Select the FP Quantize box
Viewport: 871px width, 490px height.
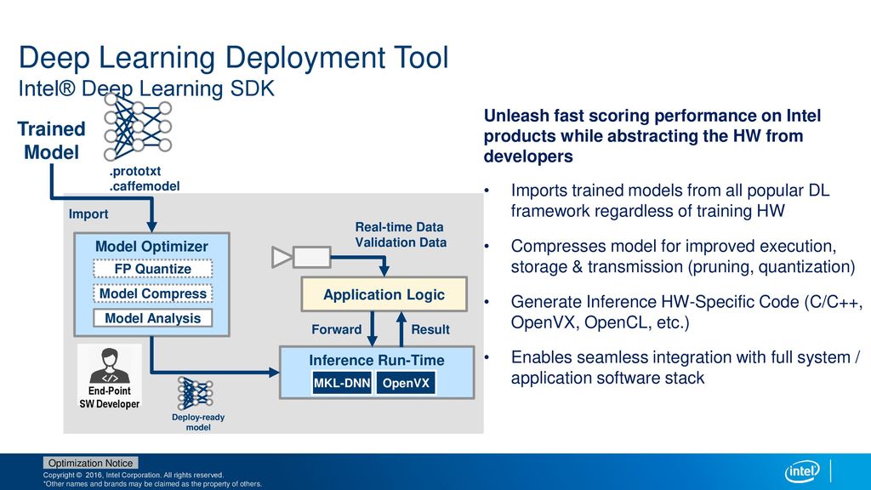click(x=153, y=269)
